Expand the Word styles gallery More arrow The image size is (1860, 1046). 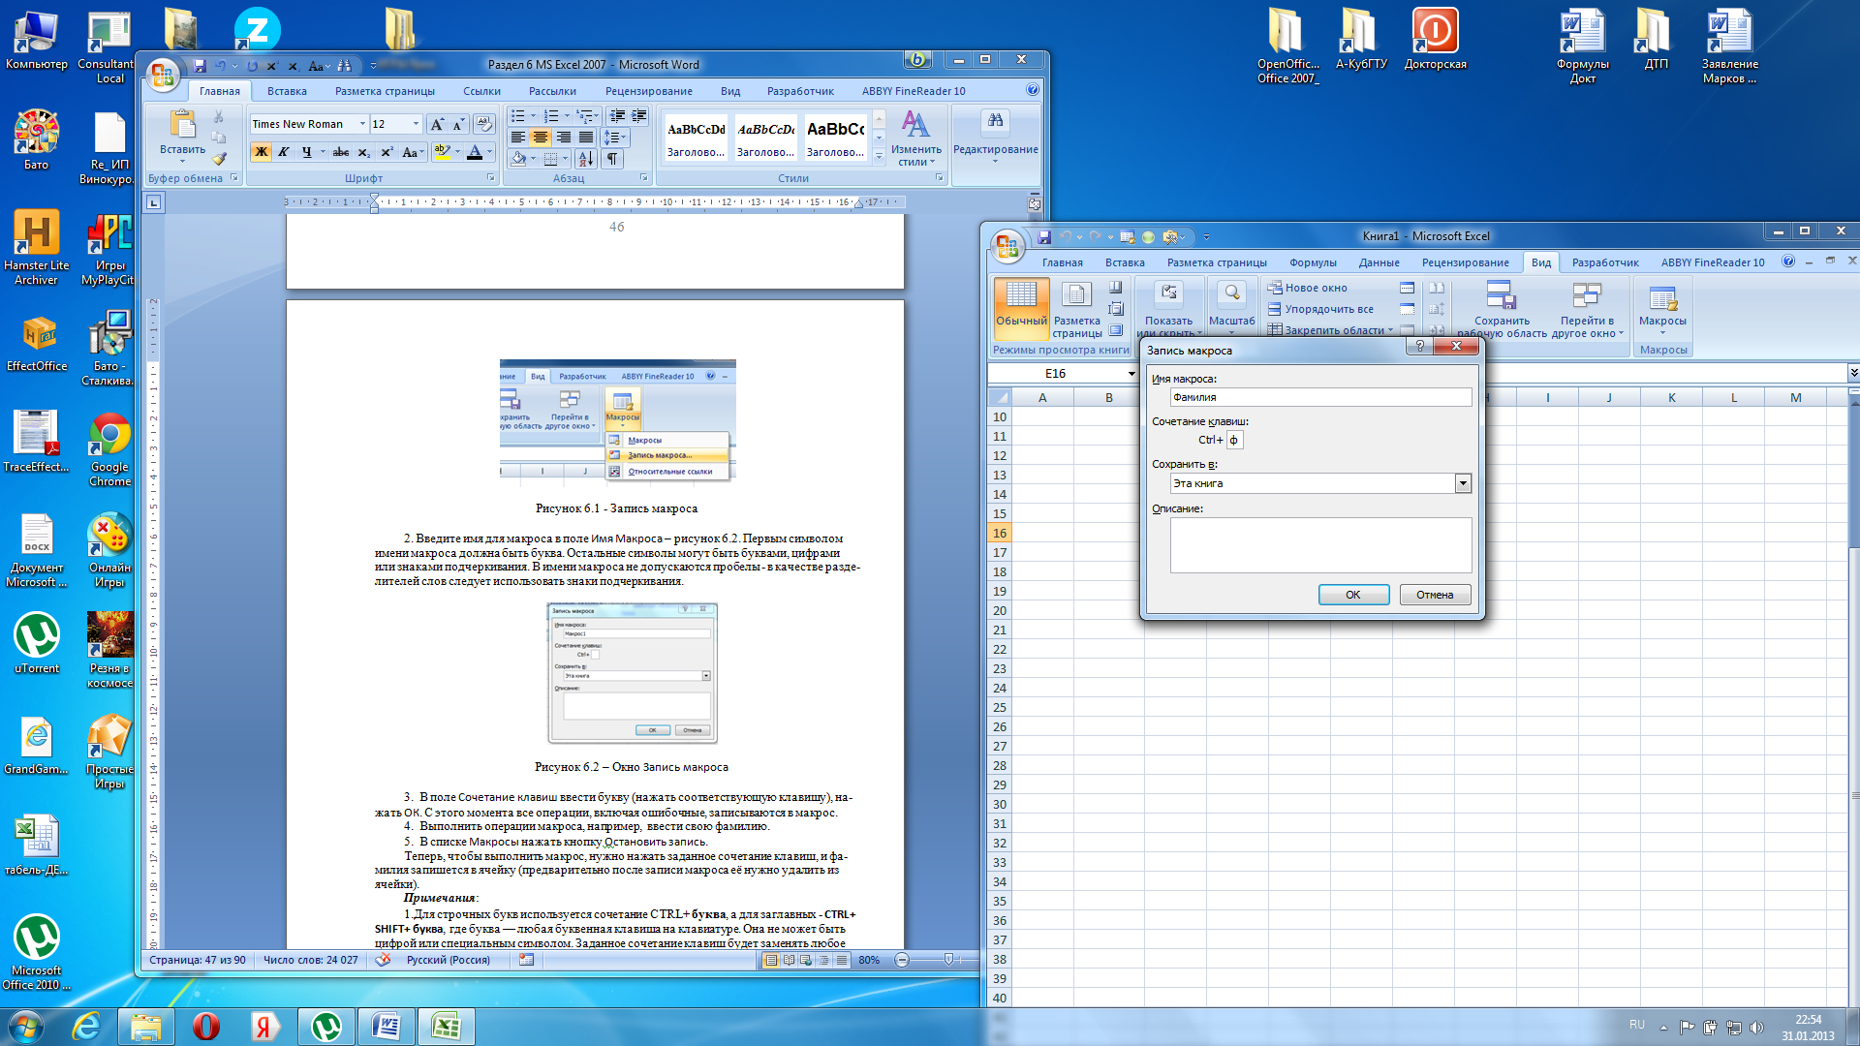point(879,156)
